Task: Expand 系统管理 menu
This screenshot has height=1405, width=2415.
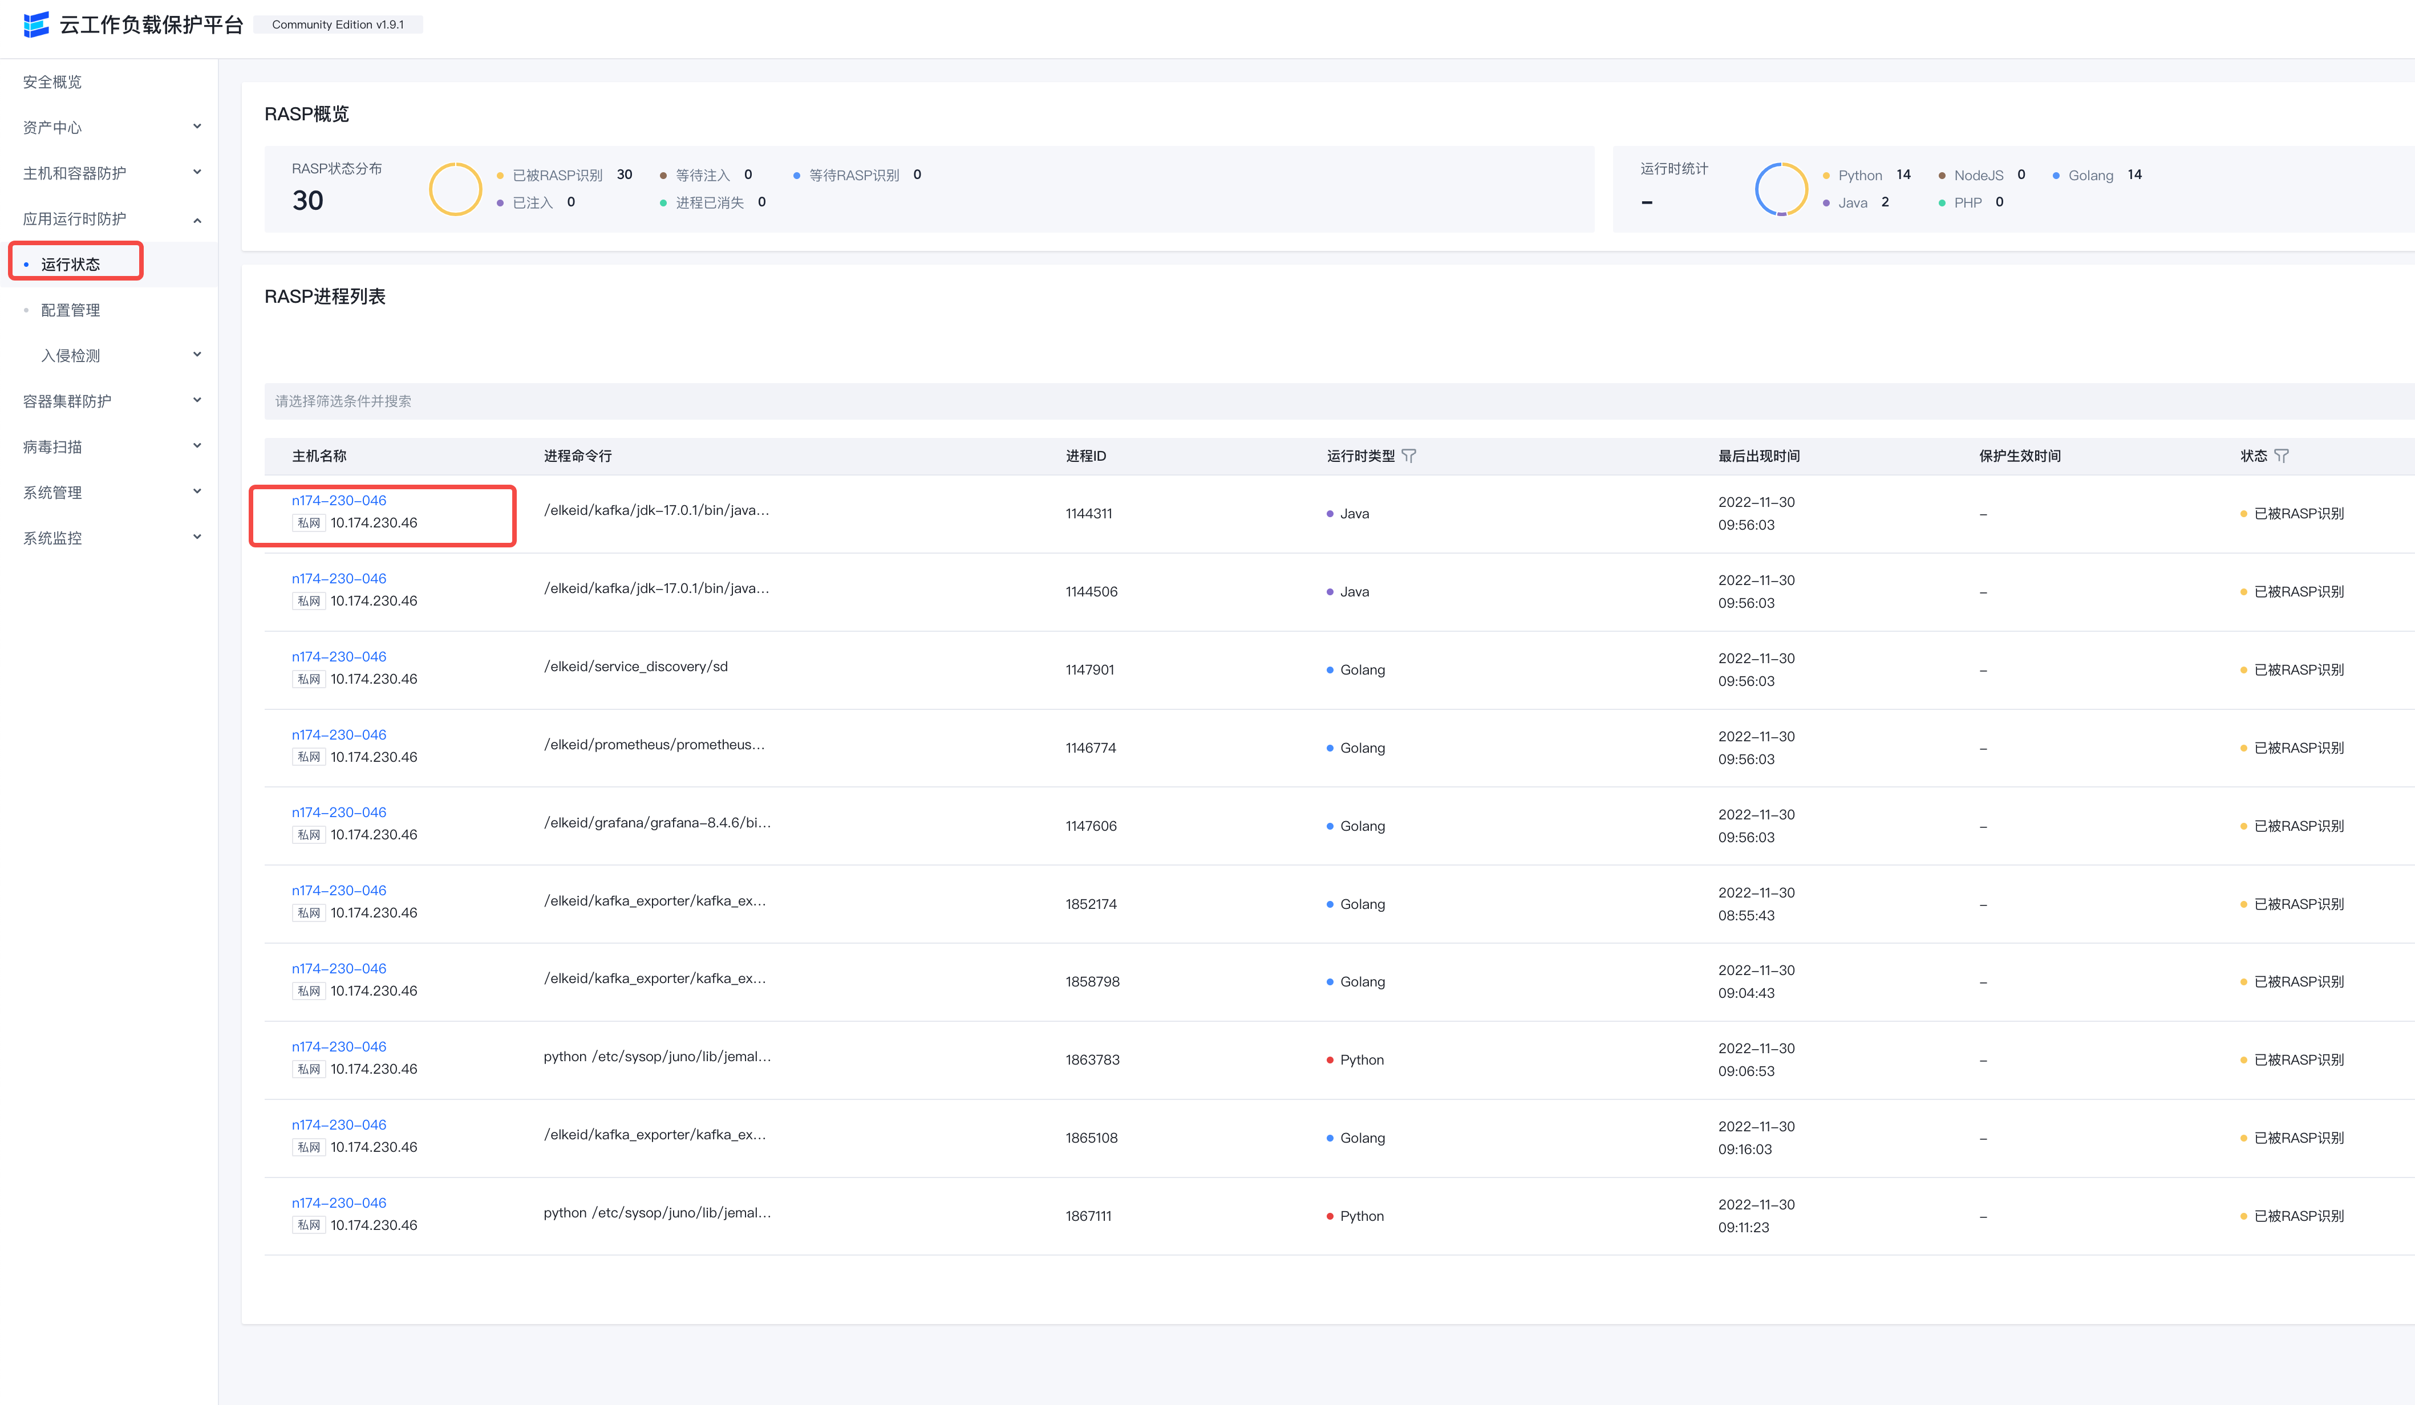Action: coord(108,492)
